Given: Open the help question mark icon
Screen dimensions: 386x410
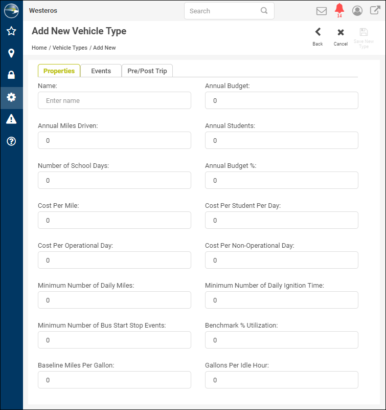Looking at the screenshot, I should point(11,141).
